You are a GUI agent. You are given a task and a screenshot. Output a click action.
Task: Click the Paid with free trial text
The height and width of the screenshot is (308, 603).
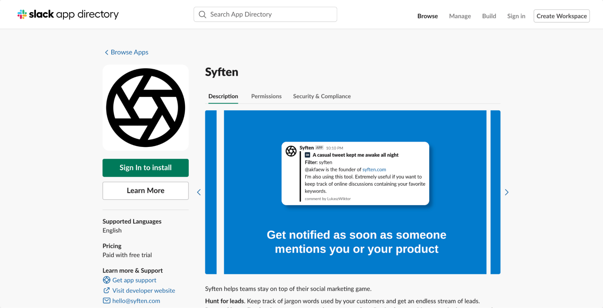coord(127,255)
